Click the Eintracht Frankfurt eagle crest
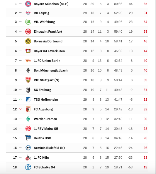The height and width of the screenshot is (174, 156). point(28,32)
